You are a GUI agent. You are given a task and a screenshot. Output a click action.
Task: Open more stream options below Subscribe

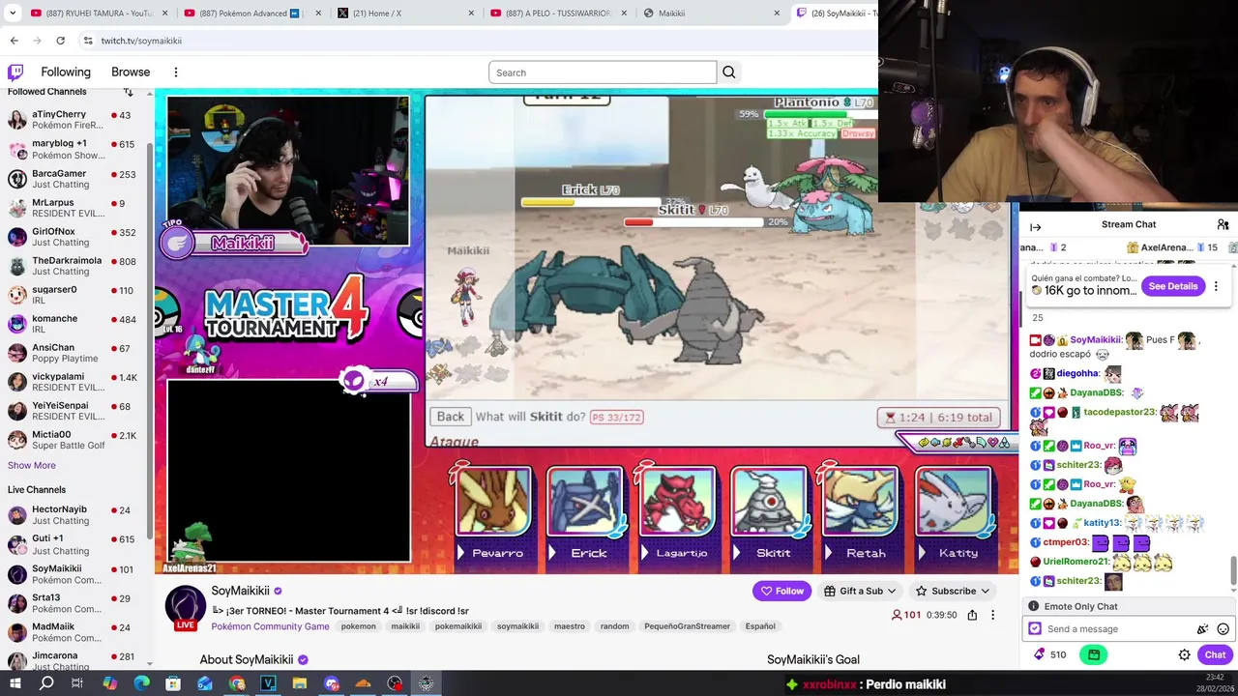click(x=992, y=615)
